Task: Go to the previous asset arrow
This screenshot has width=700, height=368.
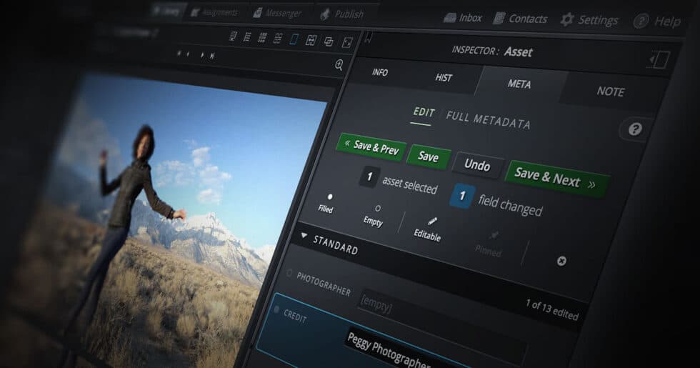Action: [188, 54]
